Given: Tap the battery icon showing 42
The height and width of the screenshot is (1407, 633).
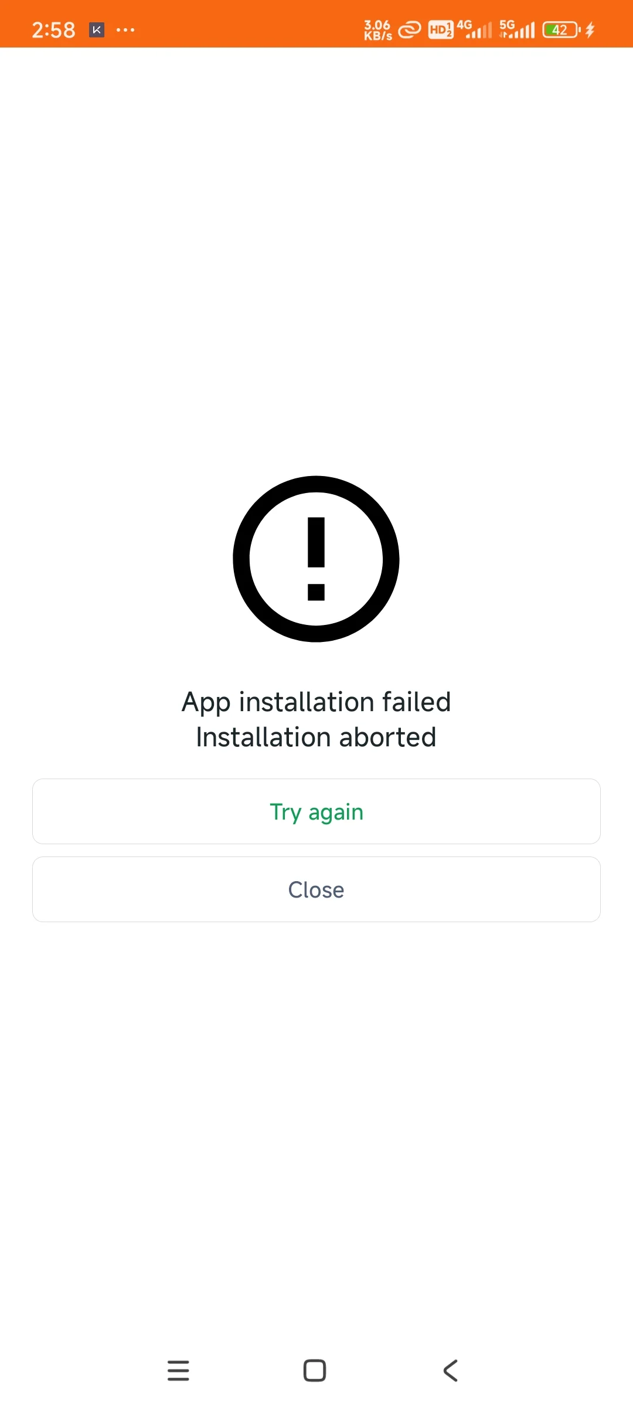Looking at the screenshot, I should click(561, 29).
